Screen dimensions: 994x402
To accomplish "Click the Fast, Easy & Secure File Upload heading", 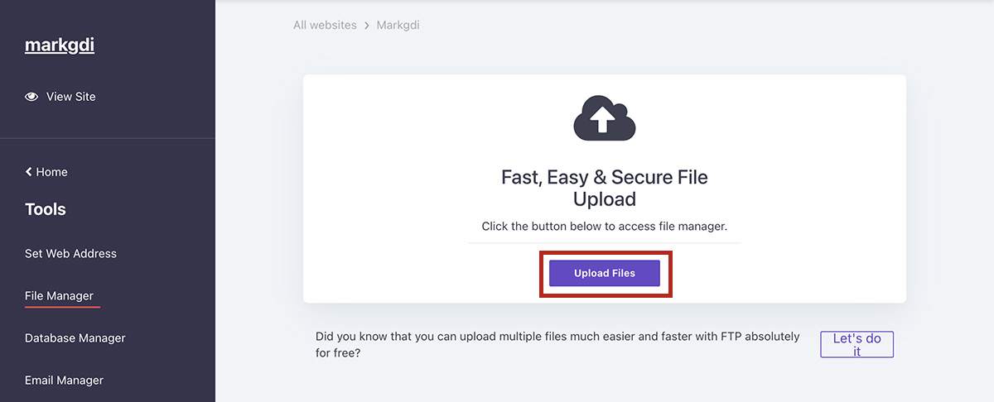I will click(604, 188).
